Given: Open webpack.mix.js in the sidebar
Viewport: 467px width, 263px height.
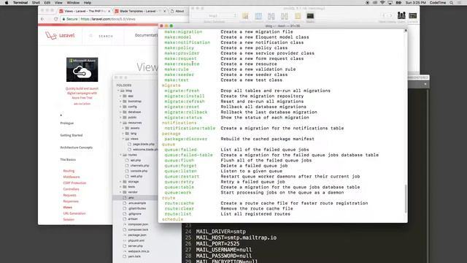Looking at the screenshot, I should tap(139, 251).
